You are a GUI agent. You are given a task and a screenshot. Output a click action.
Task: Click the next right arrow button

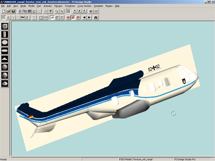point(89,17)
